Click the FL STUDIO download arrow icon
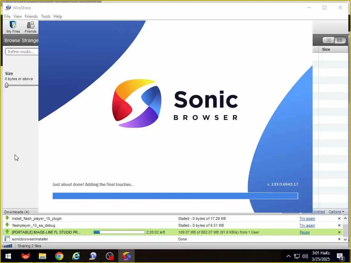Screen dimensions: 351x263 point(7,232)
